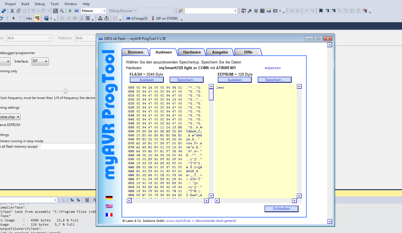The height and width of the screenshot is (233, 402).
Task: Open the Tools menu
Action: pos(54,4)
